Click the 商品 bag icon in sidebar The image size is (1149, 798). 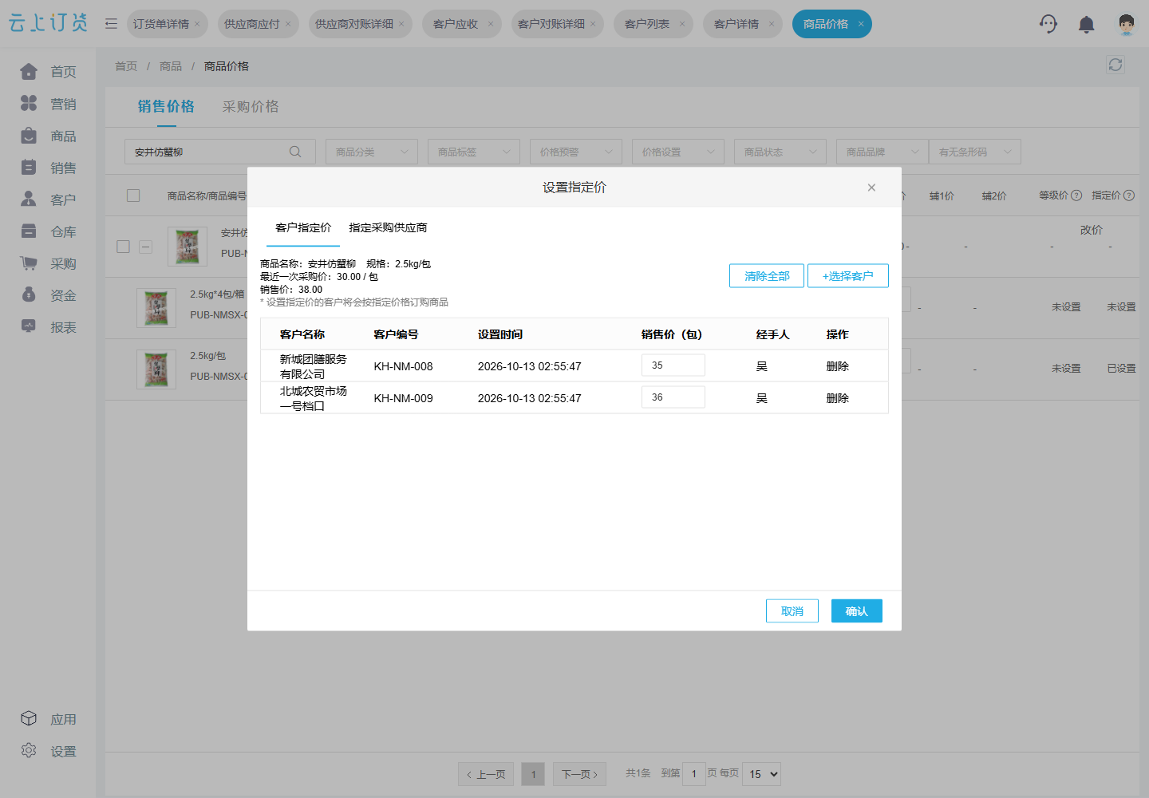point(29,136)
